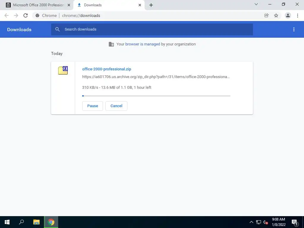The image size is (304, 228).
Task: Open the tab search chevron
Action: click(x=256, y=4)
